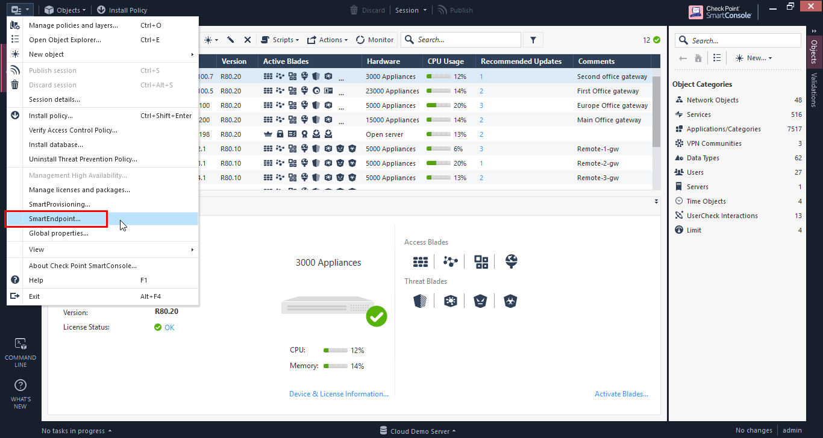Click recommended updates link for Europe Office gateway
Image resolution: width=823 pixels, height=438 pixels.
(x=481, y=105)
